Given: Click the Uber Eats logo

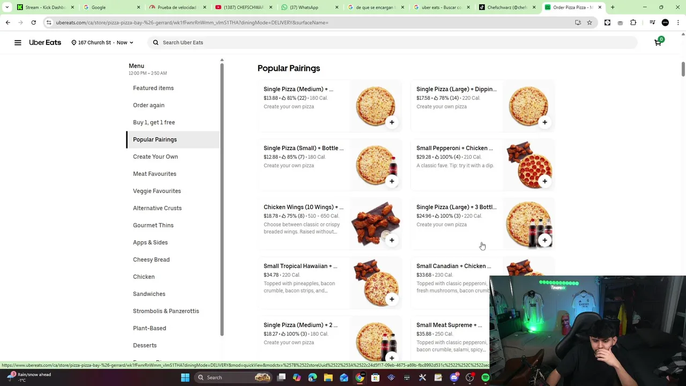Looking at the screenshot, I should (45, 42).
